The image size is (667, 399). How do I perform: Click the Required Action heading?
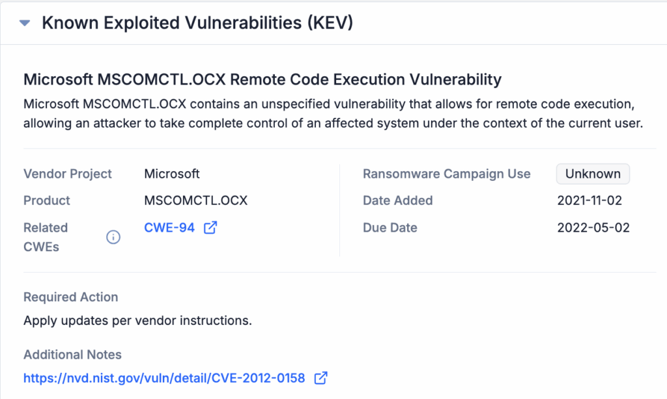[71, 297]
